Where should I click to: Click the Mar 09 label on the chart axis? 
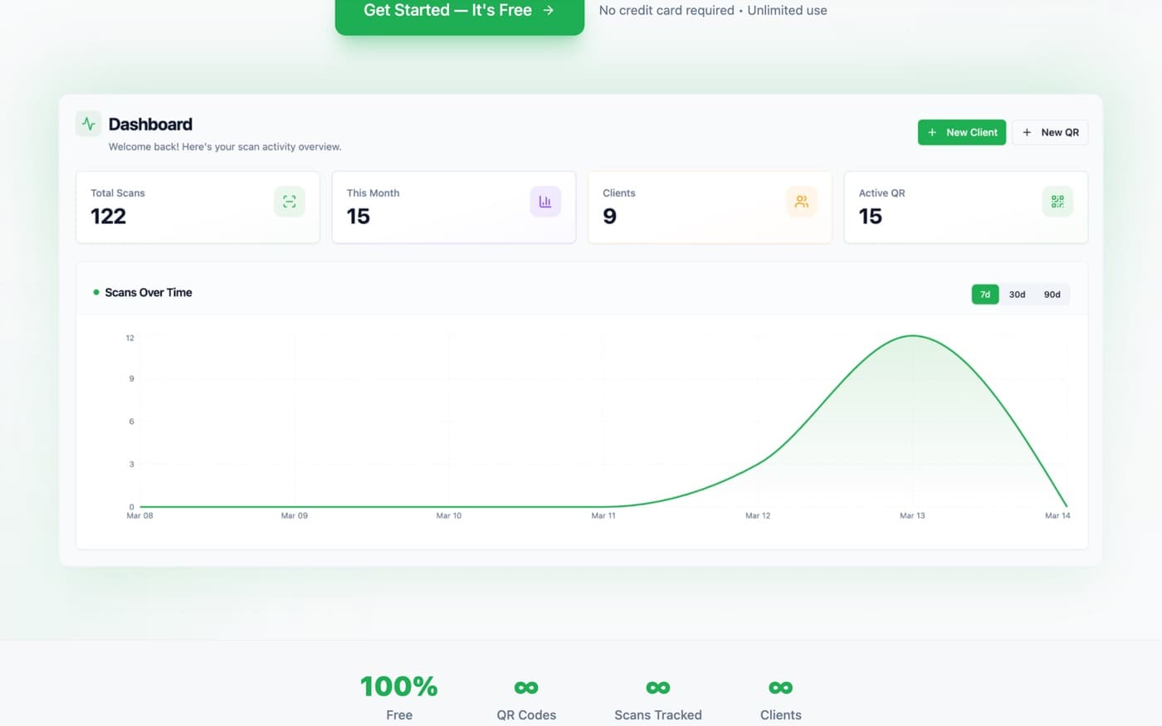click(294, 516)
